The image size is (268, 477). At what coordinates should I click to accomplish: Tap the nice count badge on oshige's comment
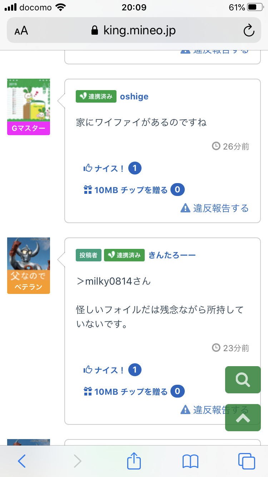tap(135, 168)
